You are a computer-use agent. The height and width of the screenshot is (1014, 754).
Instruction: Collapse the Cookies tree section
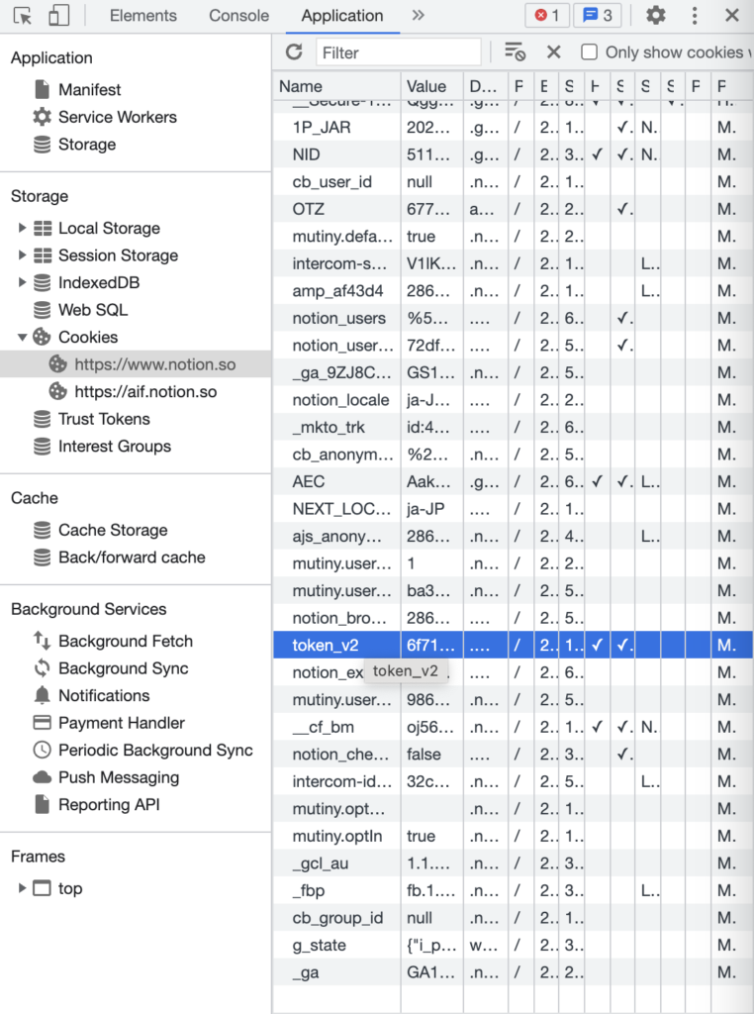click(22, 337)
